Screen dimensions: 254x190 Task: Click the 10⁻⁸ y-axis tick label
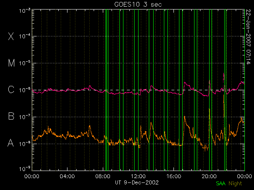25,143
